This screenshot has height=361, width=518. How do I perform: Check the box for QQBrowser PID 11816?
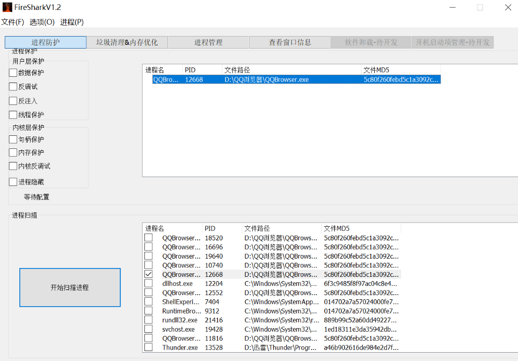(149, 338)
